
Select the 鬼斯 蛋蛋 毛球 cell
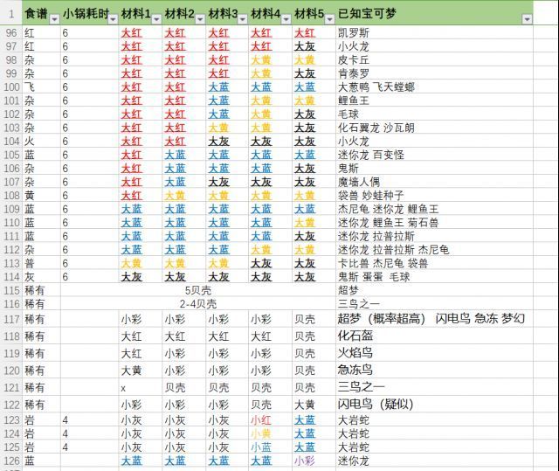pyautogui.click(x=434, y=277)
